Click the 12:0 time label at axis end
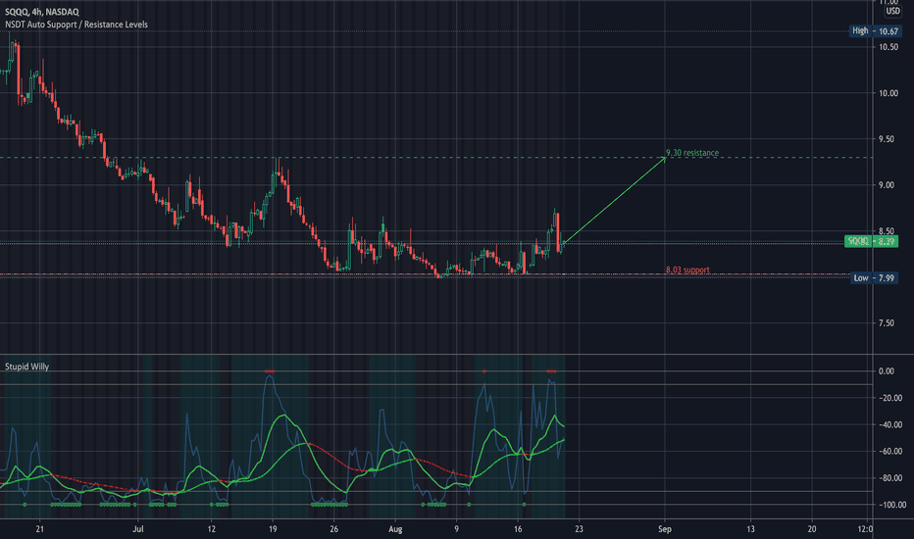Viewport: 914px width, 539px height. pos(865,529)
